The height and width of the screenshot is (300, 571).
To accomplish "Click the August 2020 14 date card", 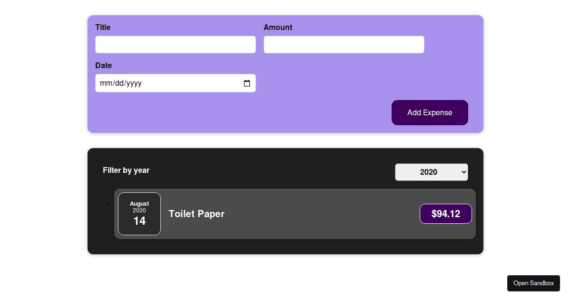I will (139, 214).
